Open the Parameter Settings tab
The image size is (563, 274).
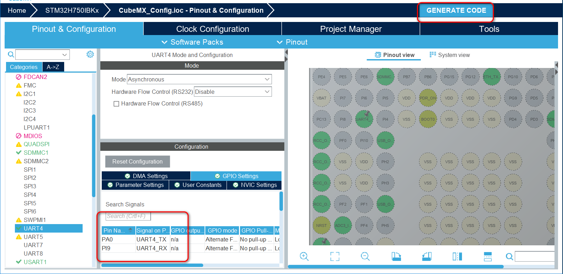point(135,185)
